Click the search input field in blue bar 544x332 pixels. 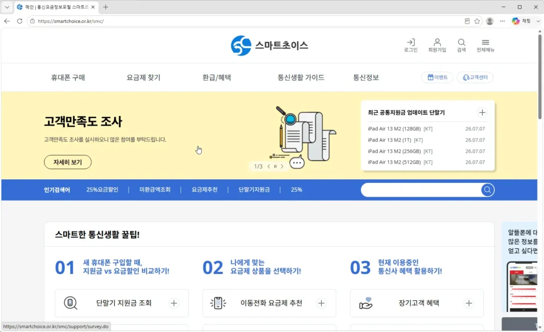click(421, 190)
